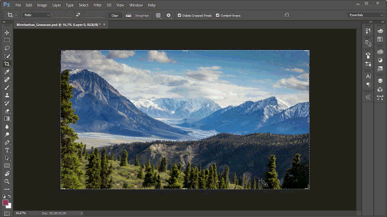387x217 pixels.
Task: Select the Pen tool
Action: 7,142
